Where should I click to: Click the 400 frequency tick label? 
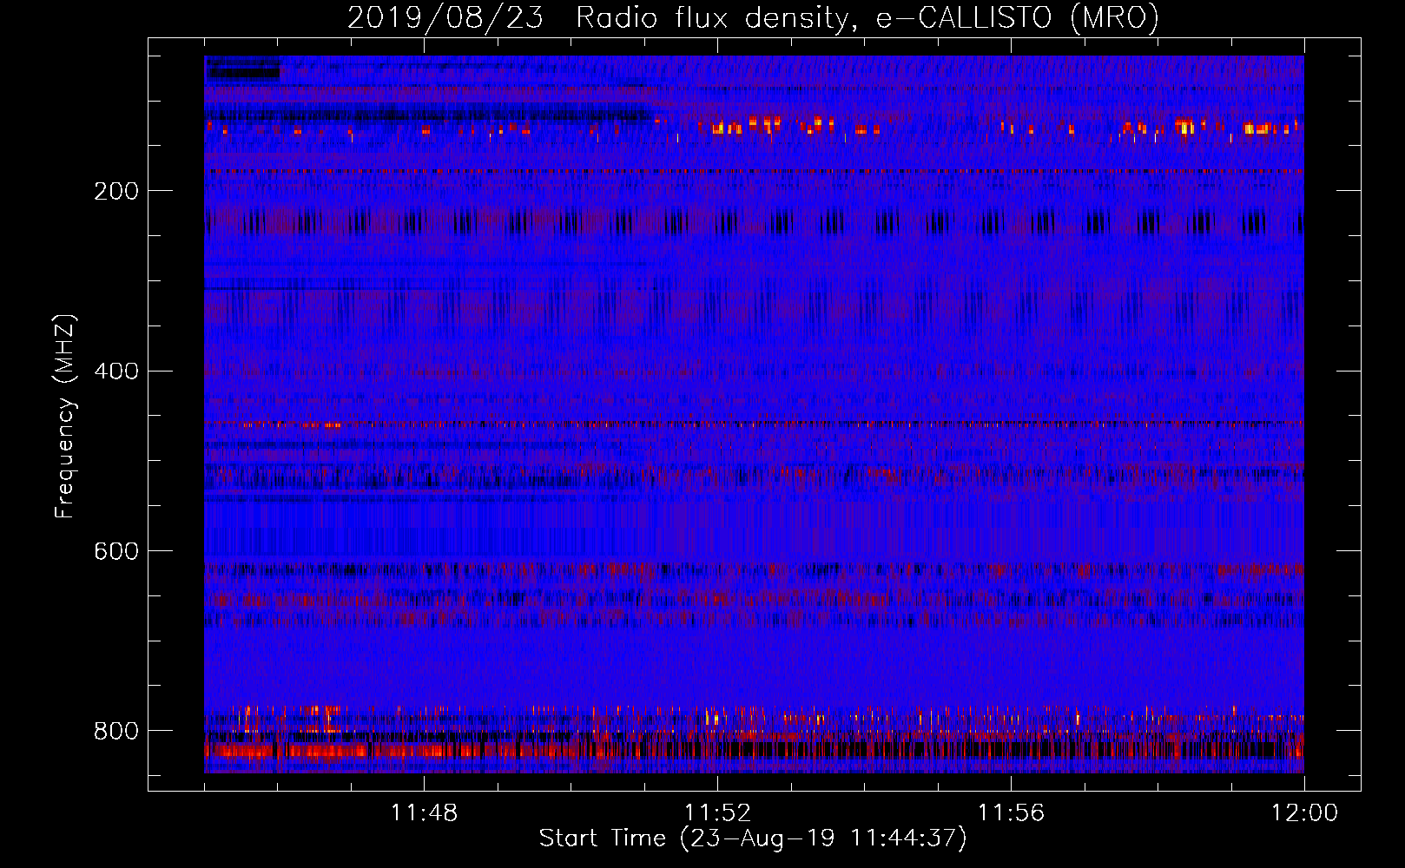click(x=116, y=372)
